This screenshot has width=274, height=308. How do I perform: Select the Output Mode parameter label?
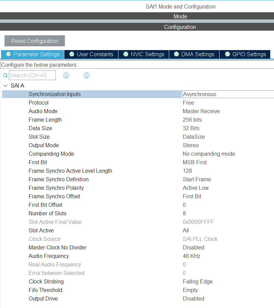coord(44,145)
